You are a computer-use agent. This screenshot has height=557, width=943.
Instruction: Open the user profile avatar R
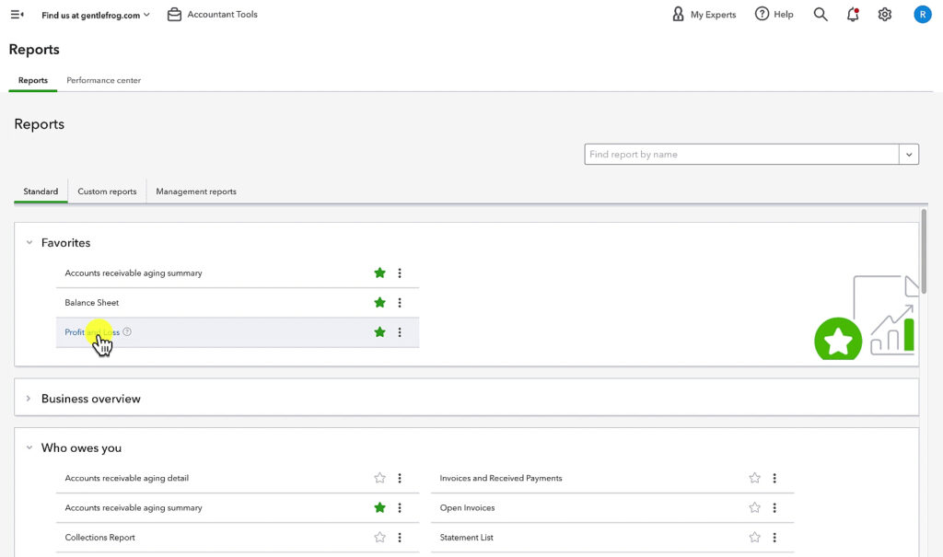pos(922,15)
